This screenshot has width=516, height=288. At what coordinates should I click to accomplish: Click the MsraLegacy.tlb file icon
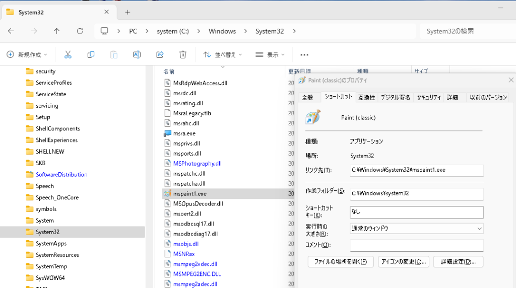(x=167, y=113)
